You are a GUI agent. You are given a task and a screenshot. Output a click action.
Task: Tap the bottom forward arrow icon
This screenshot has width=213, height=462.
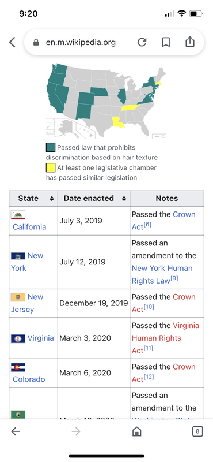coord(76,431)
